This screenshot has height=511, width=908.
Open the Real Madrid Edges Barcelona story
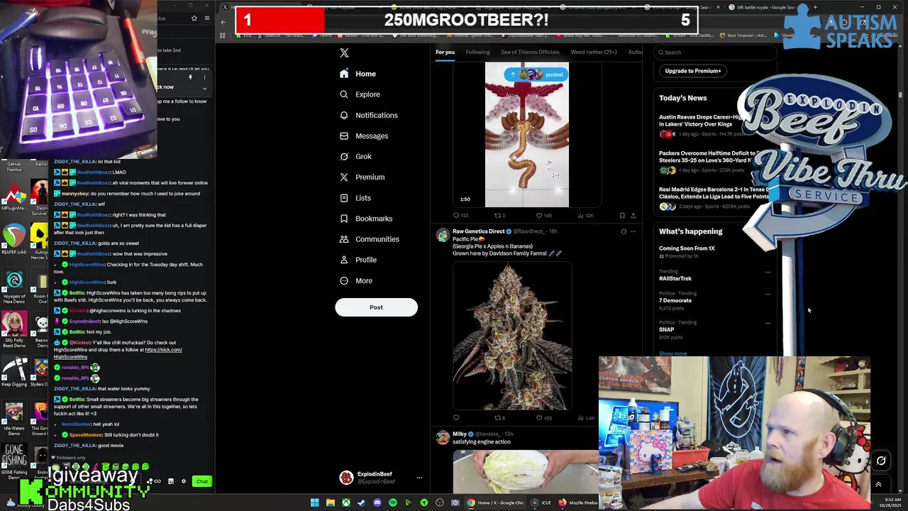click(715, 198)
